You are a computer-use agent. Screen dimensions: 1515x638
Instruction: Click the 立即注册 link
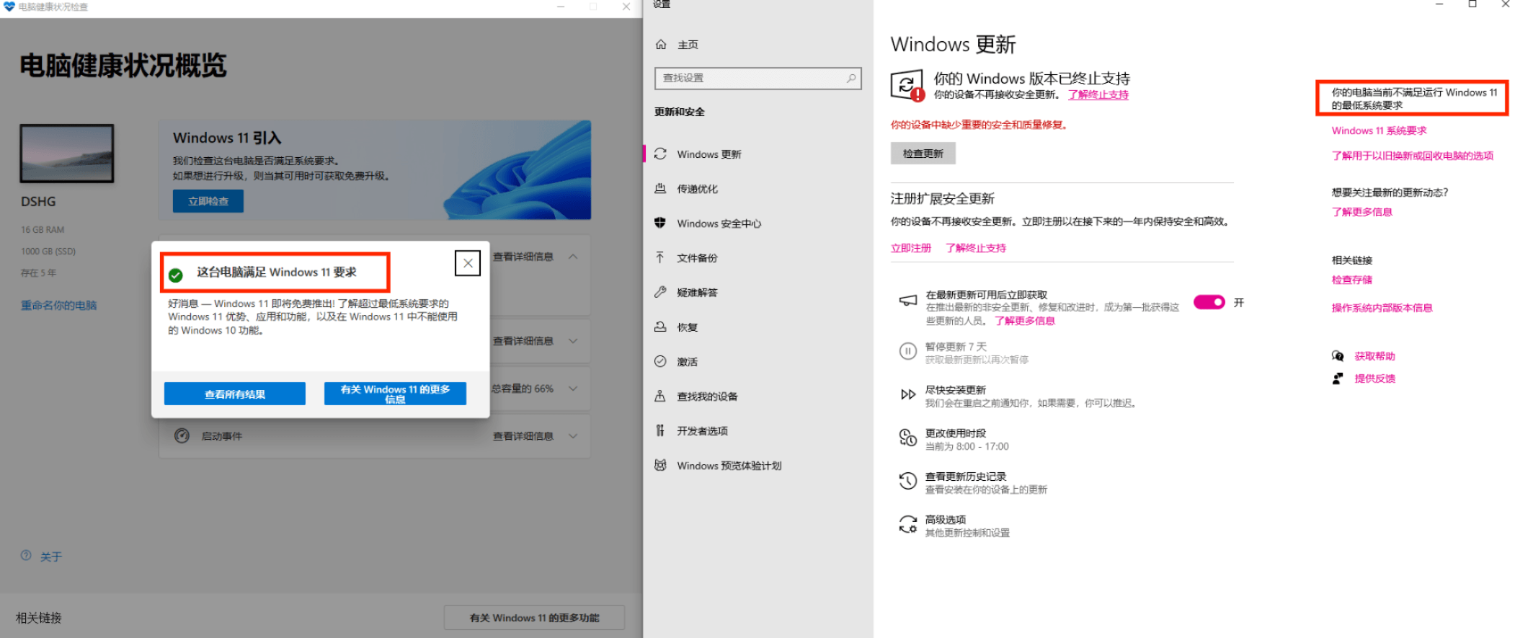pos(911,248)
